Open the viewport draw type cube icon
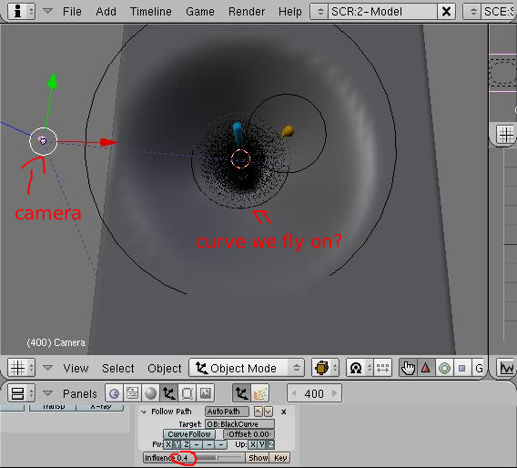Viewport: 517px width, 468px height. point(325,368)
